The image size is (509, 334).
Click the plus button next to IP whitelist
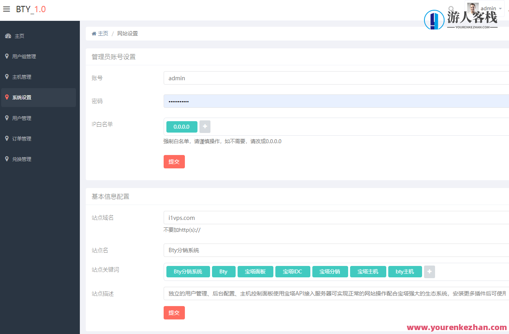[x=205, y=127]
